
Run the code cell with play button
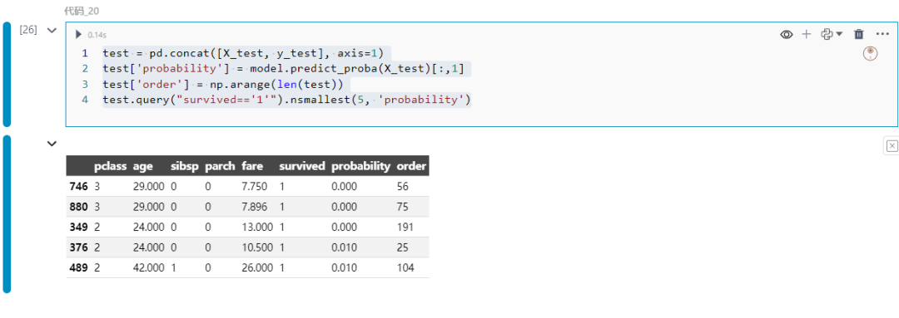[x=79, y=35]
